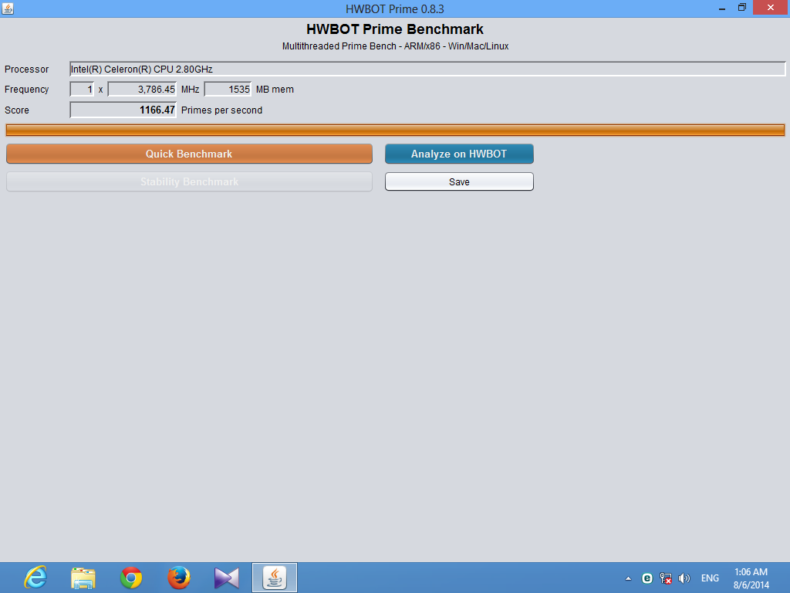Click the Primes per second text
The image size is (790, 593).
221,110
